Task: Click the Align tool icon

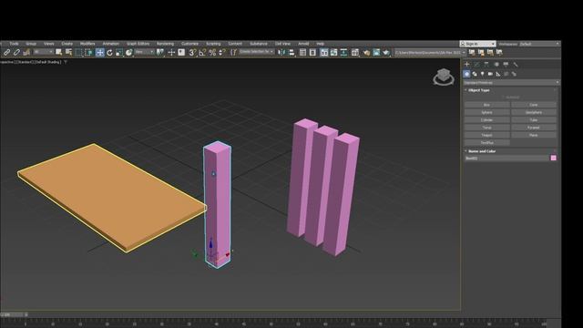Action: pyautogui.click(x=291, y=53)
